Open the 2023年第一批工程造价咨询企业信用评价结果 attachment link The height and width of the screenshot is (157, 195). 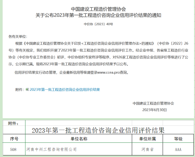coord(65,90)
